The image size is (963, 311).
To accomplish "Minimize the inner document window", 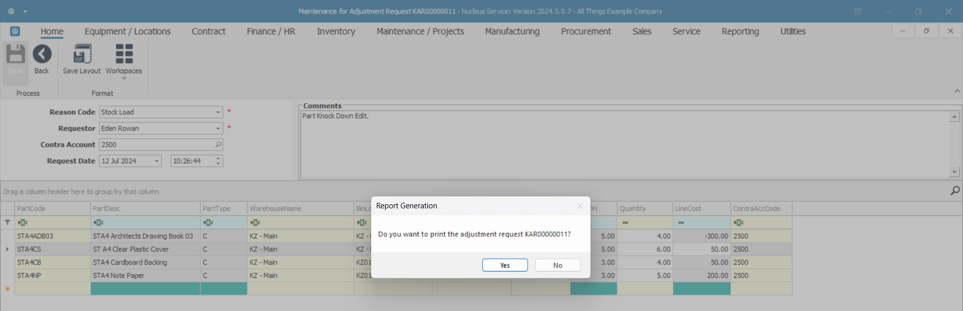I will click(903, 31).
